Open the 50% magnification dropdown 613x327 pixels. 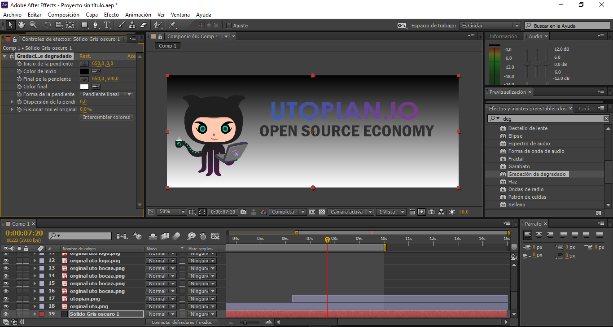pyautogui.click(x=171, y=212)
